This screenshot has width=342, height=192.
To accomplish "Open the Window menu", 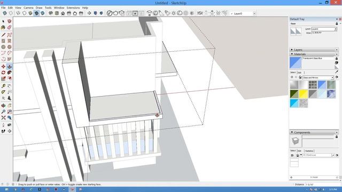I will click(59, 7).
